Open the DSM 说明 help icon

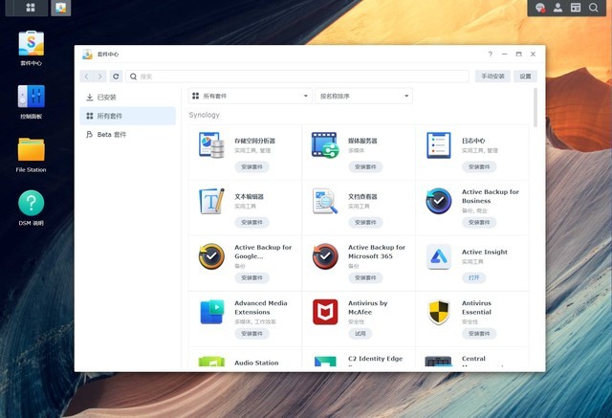31,203
